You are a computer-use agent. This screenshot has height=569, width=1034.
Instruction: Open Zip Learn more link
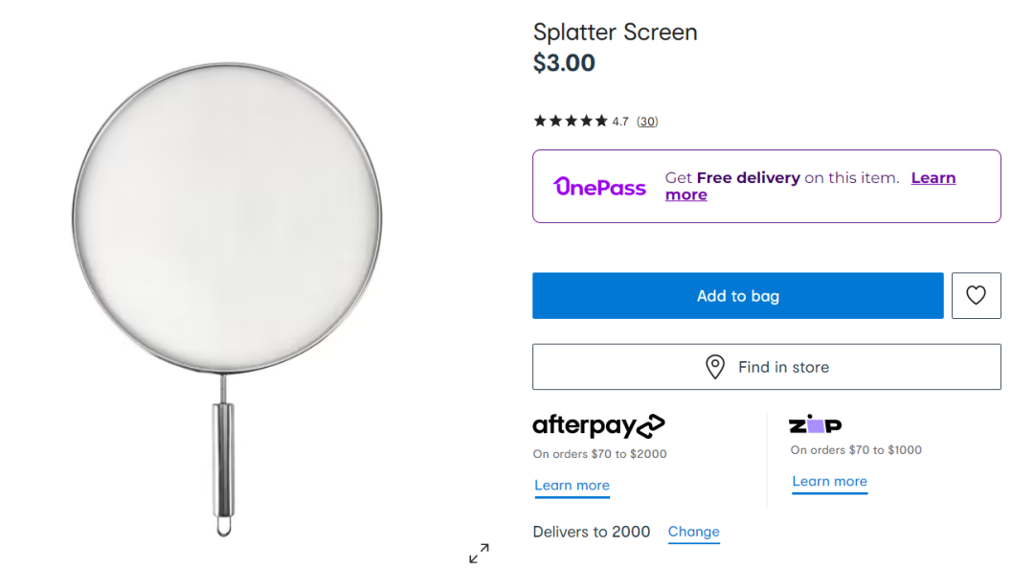pos(829,482)
